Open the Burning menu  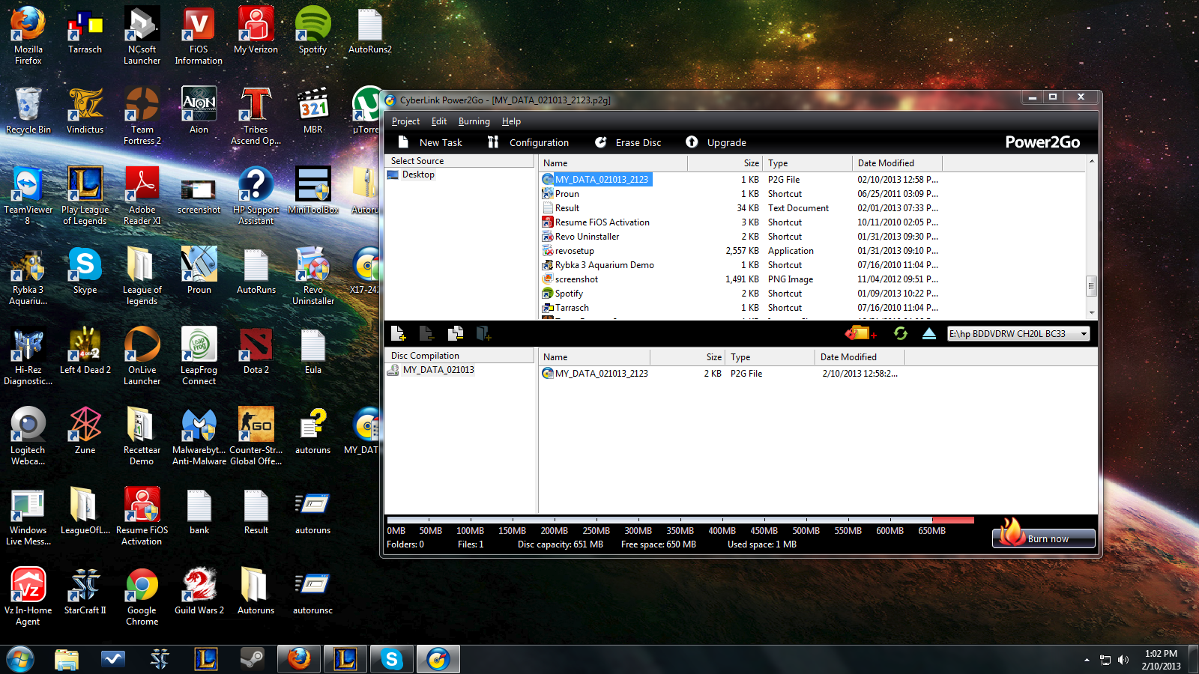click(474, 121)
